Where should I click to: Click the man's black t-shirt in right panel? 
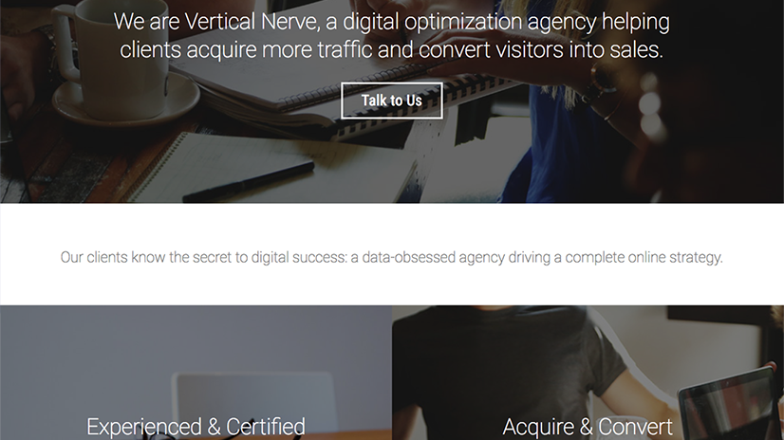(513, 370)
